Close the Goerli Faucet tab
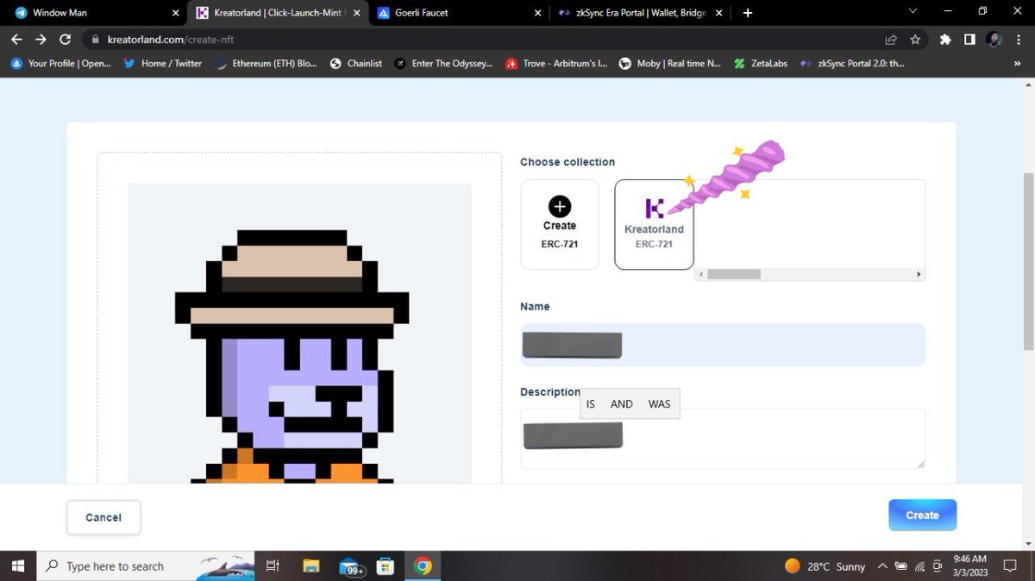The height and width of the screenshot is (581, 1035). click(537, 13)
